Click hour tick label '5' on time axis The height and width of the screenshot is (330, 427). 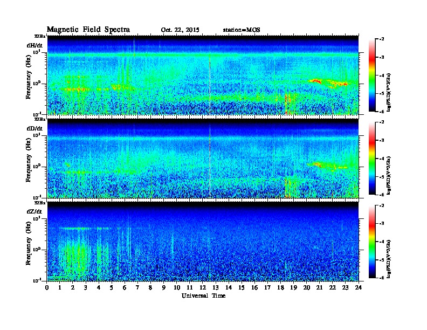pyautogui.click(x=112, y=287)
